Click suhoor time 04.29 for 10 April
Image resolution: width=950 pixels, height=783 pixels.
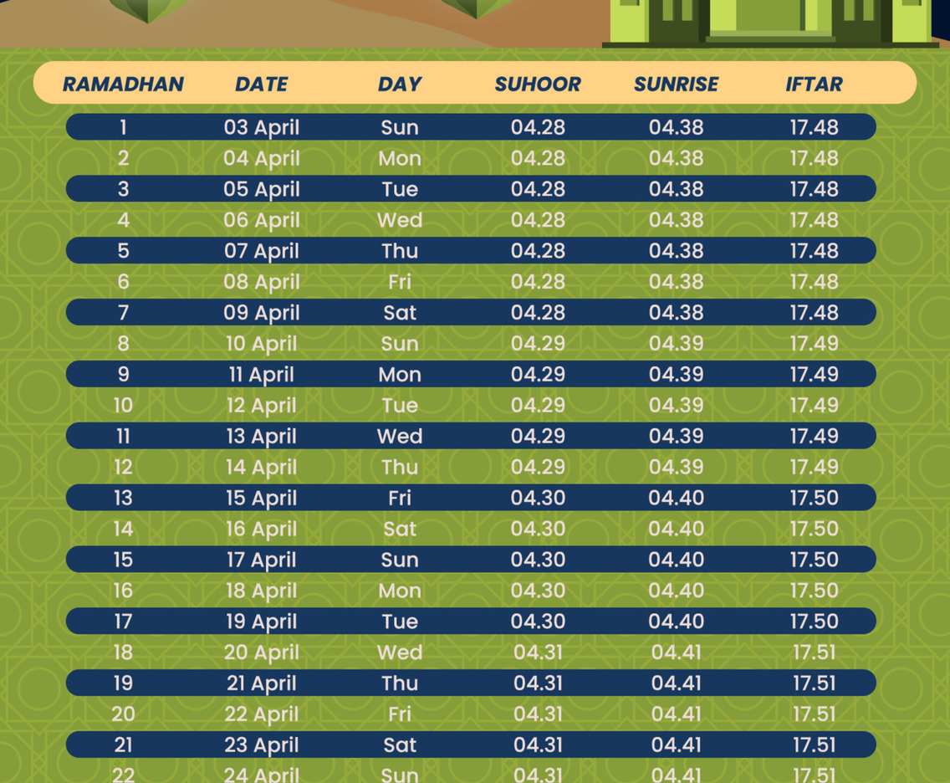tap(538, 344)
